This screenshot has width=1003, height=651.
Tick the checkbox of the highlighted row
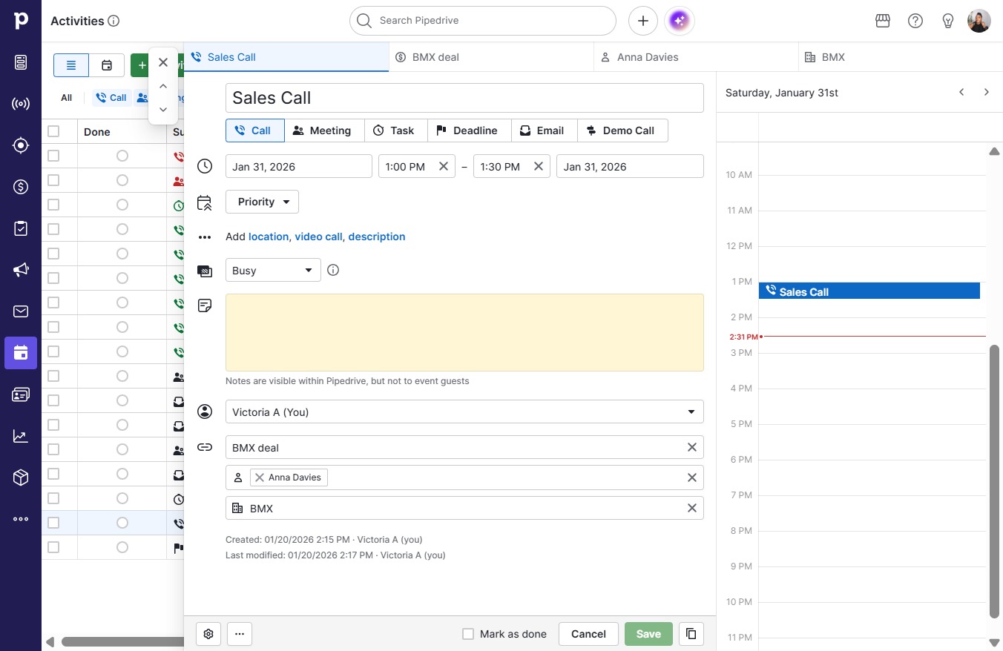(x=53, y=523)
